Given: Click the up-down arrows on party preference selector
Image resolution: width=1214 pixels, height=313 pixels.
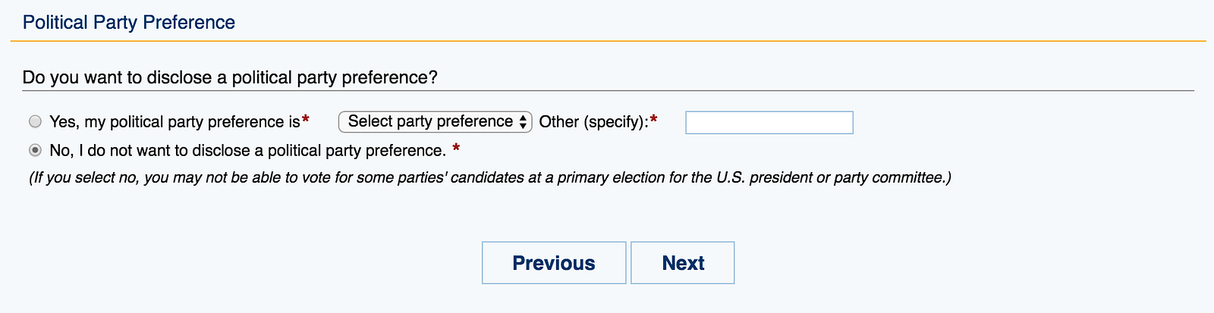Looking at the screenshot, I should (524, 122).
